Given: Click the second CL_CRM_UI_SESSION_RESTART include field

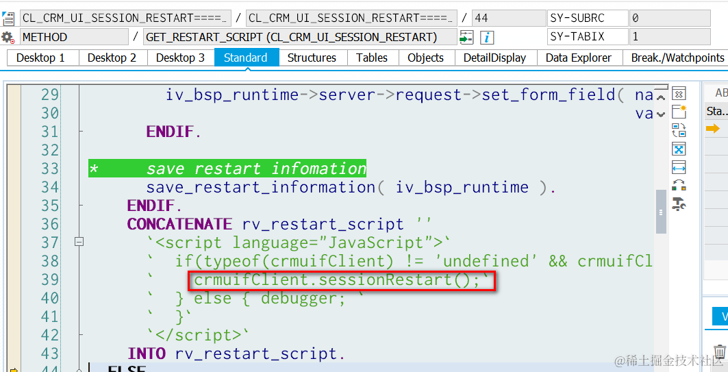Looking at the screenshot, I should tap(351, 18).
